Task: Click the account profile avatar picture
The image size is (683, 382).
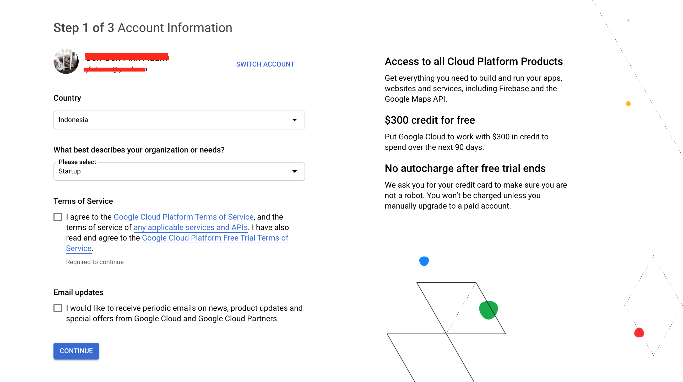Action: click(x=66, y=61)
